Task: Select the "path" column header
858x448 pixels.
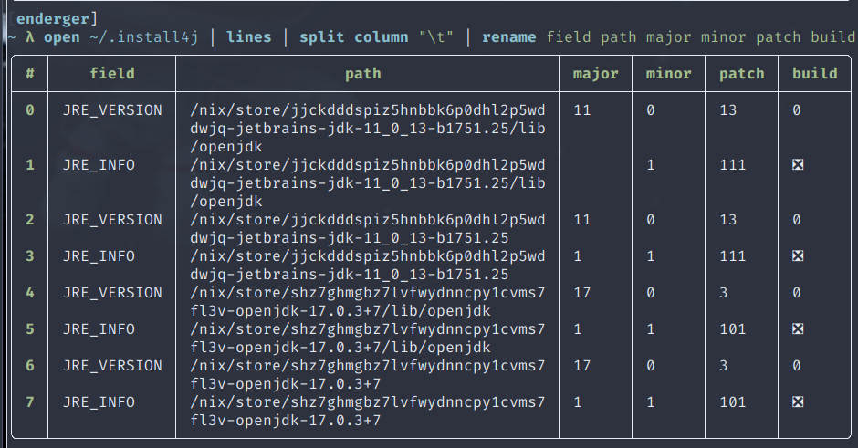Action: coord(362,73)
